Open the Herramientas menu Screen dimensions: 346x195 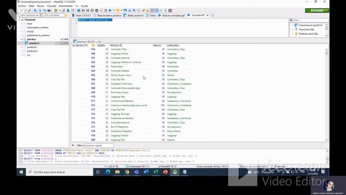(66, 6)
